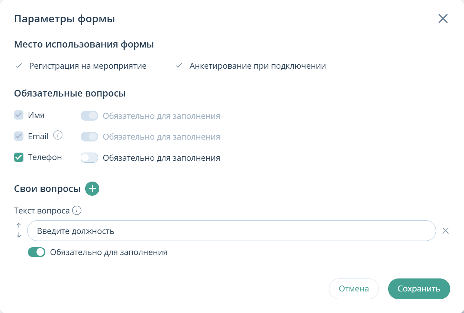The height and width of the screenshot is (313, 464).
Task: Enable required toggle for Телефон
Action: point(89,157)
